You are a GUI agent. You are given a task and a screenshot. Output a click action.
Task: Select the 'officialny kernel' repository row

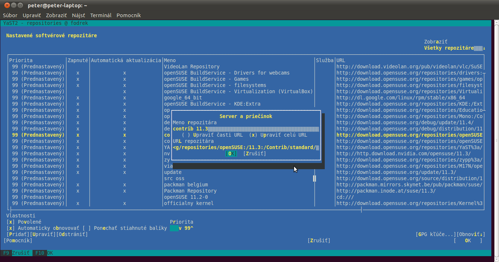(x=246, y=203)
